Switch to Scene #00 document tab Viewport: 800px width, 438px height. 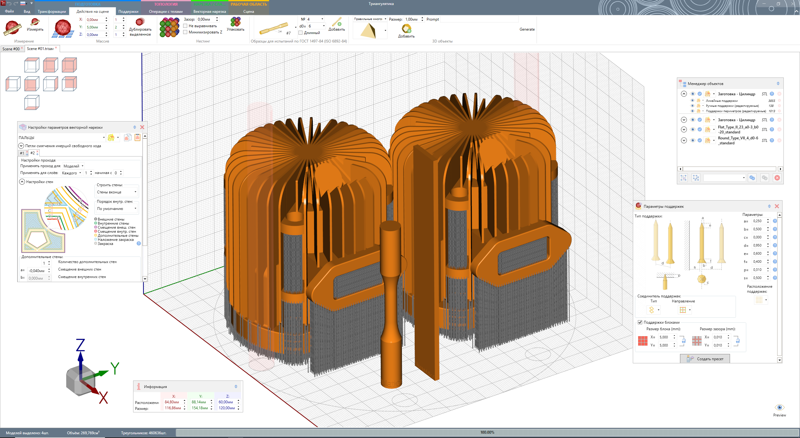11,49
